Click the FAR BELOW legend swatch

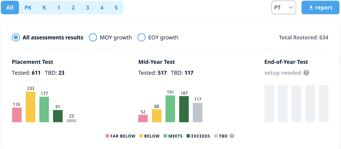click(107, 136)
